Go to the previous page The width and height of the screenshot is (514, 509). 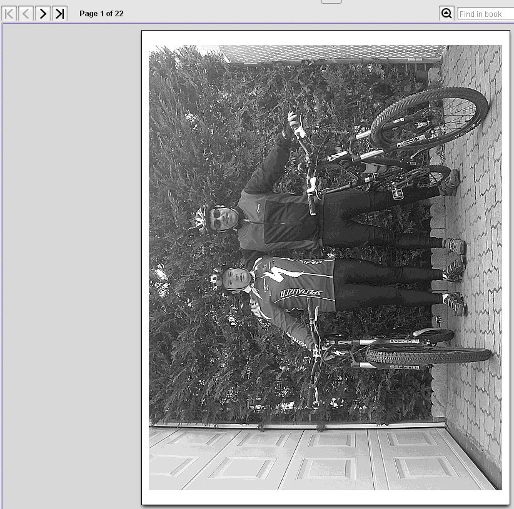click(26, 13)
